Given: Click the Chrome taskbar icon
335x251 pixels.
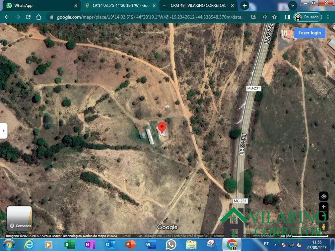Looking at the screenshot, I should (x=232, y=245).
